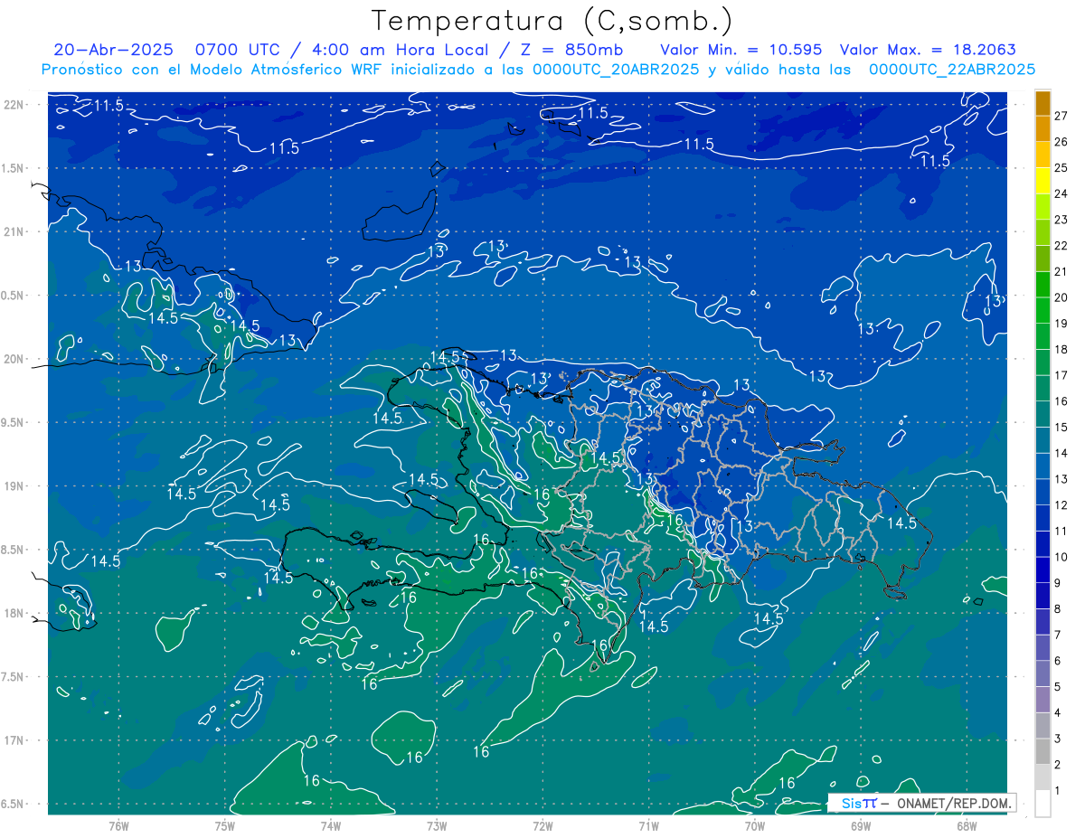Click 'Valor Min. = 10.595' text
This screenshot has height=838, width=1085.
coord(741,50)
